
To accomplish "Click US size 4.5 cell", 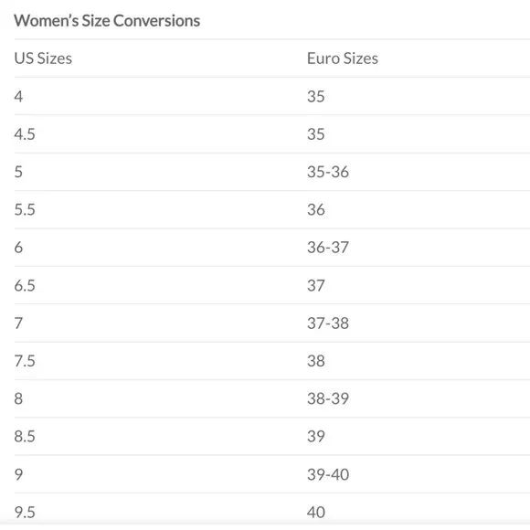I will pyautogui.click(x=25, y=134).
